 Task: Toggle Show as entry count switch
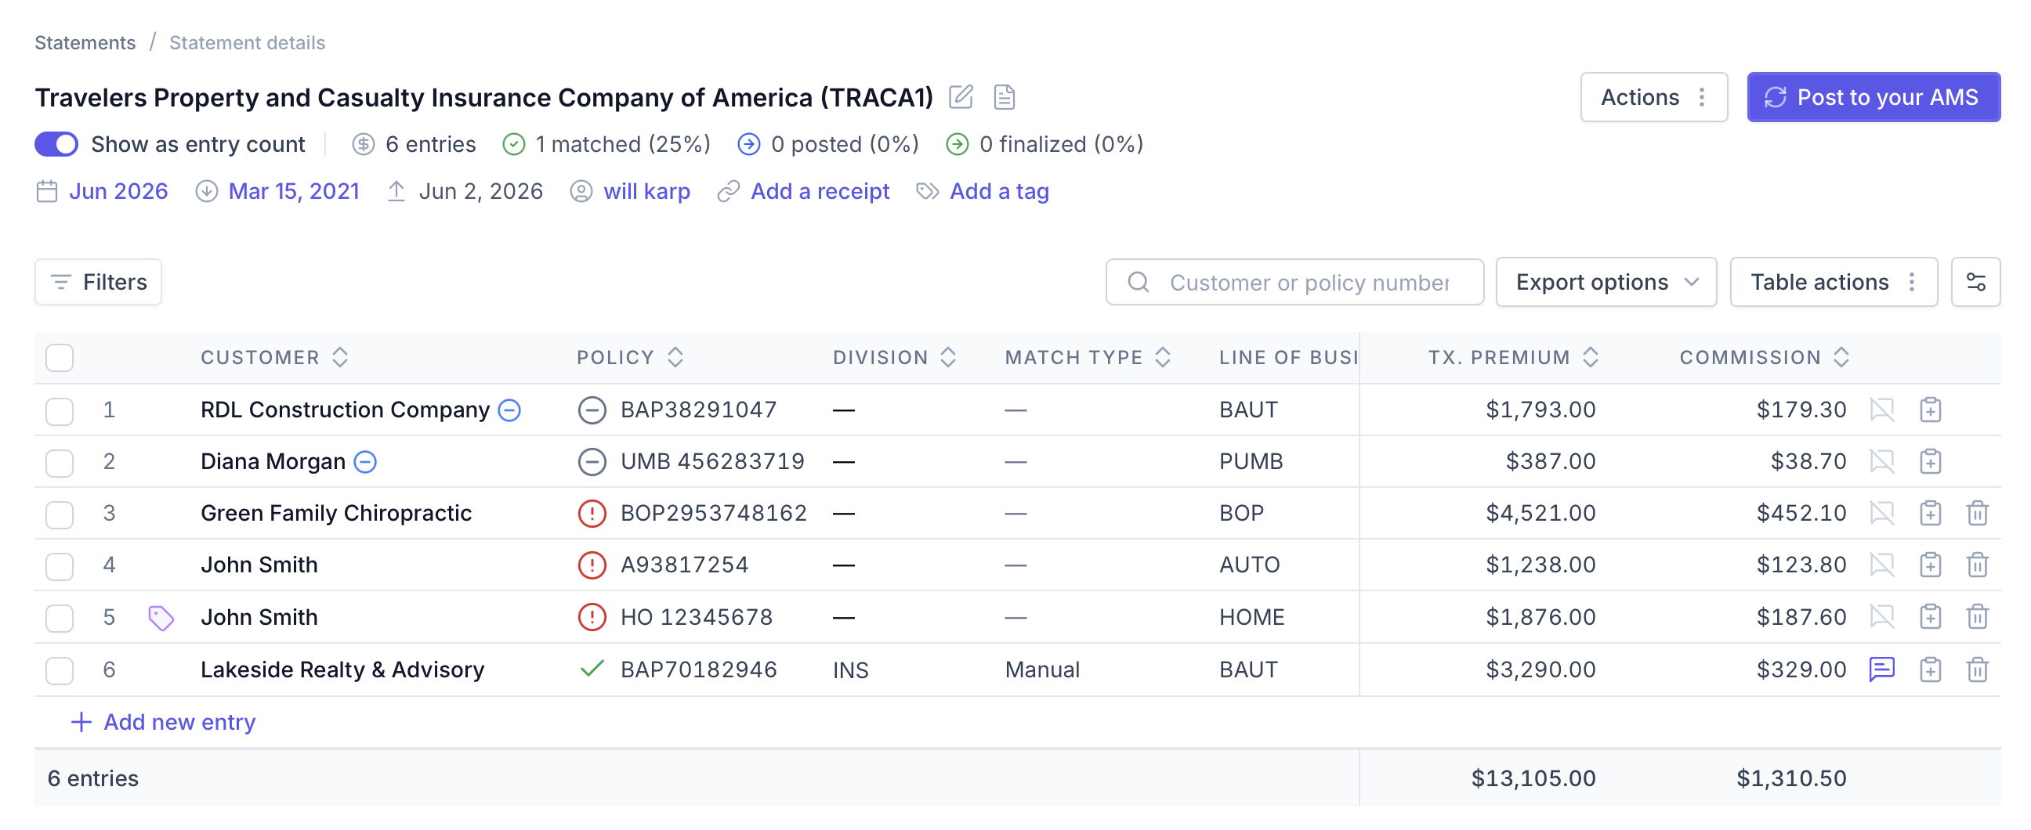pos(56,144)
